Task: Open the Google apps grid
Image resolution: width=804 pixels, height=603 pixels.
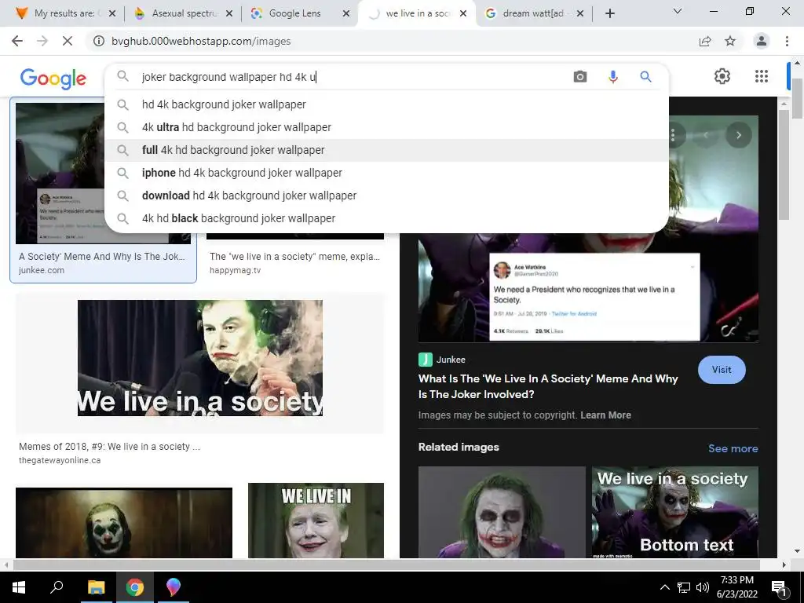Action: click(x=762, y=76)
